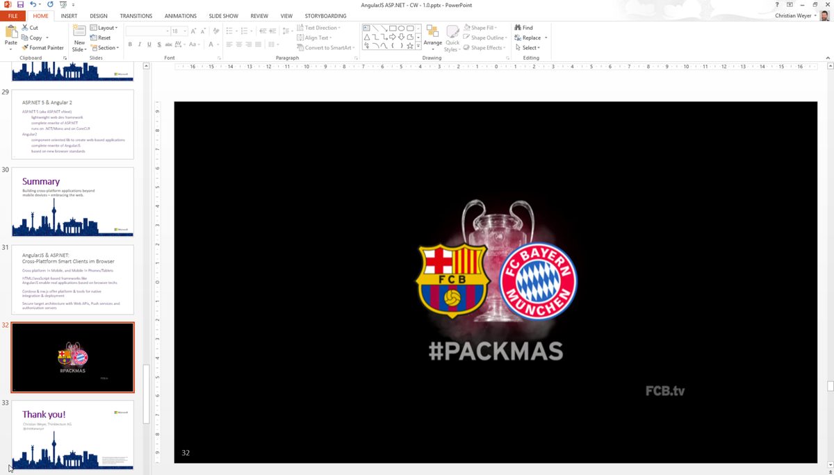Click Format Painter
This screenshot has height=475, width=834.
[42, 48]
